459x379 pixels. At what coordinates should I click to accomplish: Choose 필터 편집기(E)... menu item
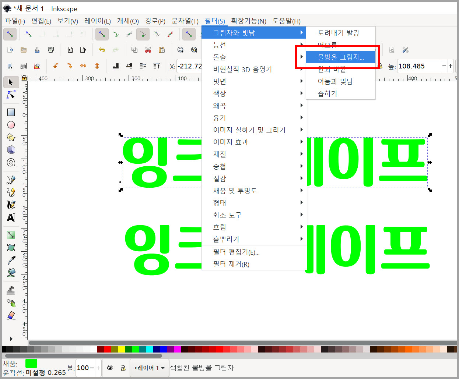pos(254,252)
